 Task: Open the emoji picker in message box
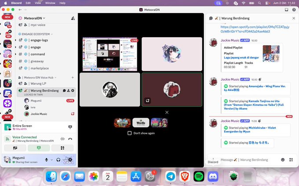283,160
